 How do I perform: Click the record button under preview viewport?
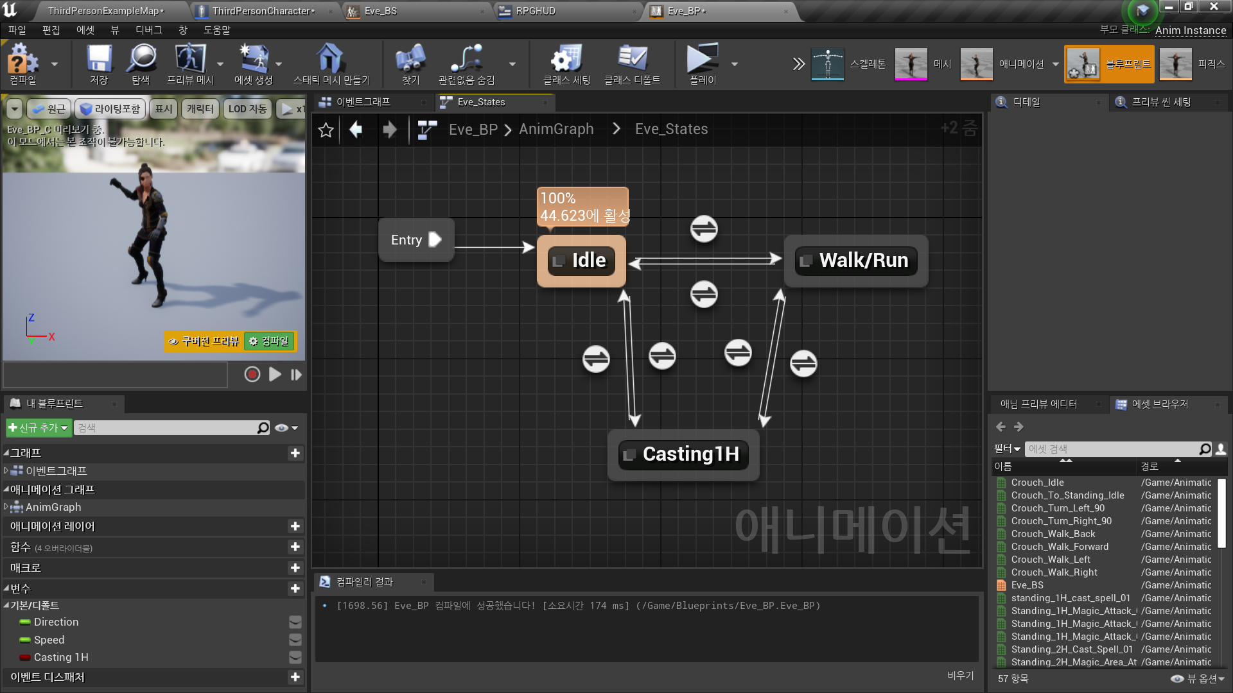(x=252, y=374)
